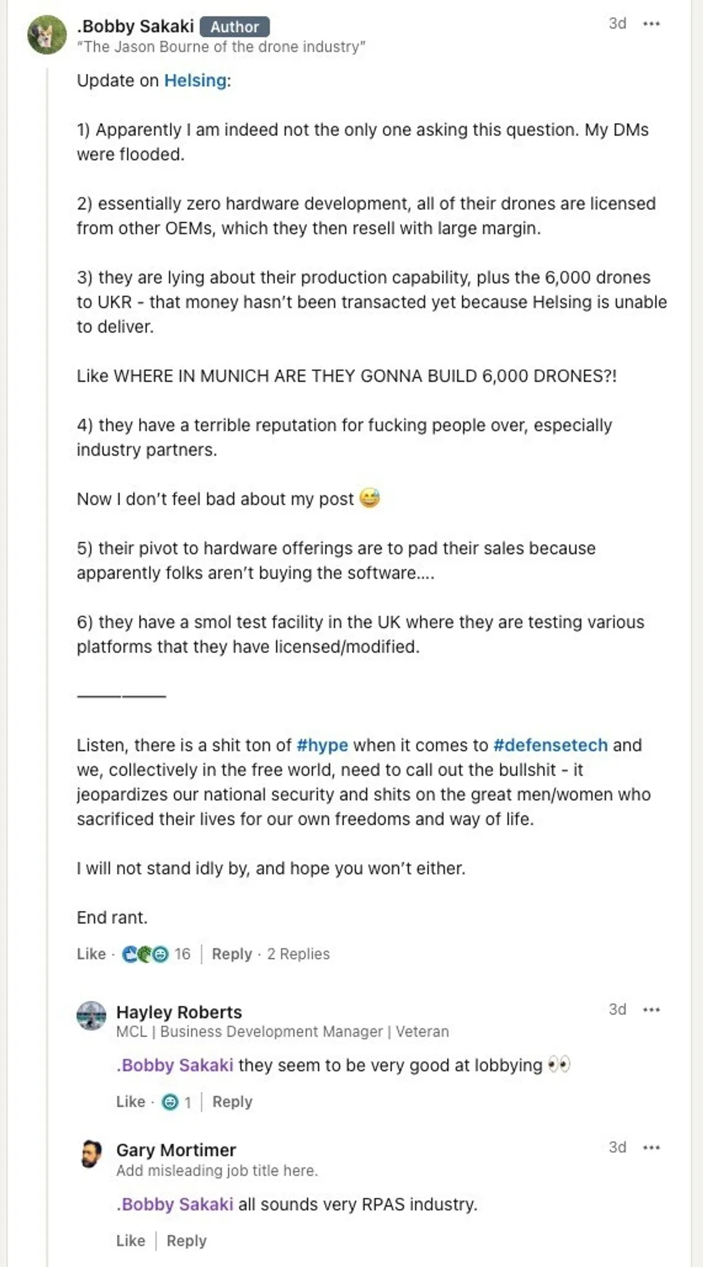
Task: Open Gary Mortimer's profile picture
Action: [91, 1154]
